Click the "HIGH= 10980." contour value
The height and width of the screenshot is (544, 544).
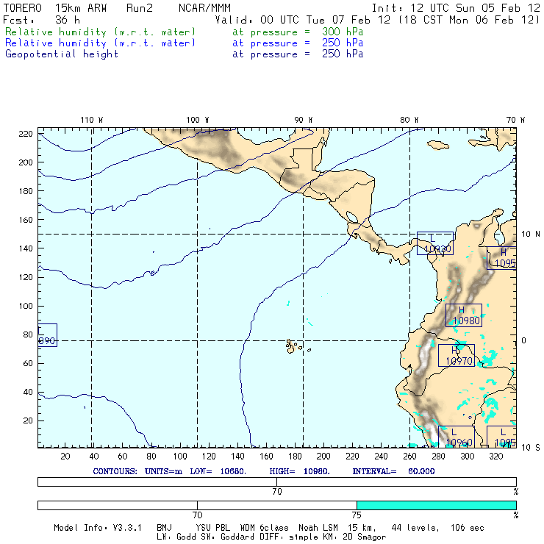(x=299, y=471)
